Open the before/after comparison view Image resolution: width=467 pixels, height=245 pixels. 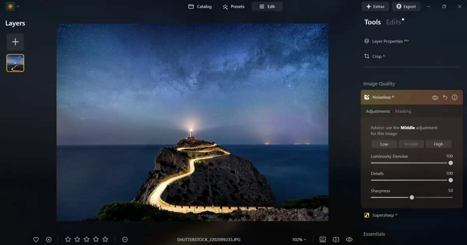(335, 240)
